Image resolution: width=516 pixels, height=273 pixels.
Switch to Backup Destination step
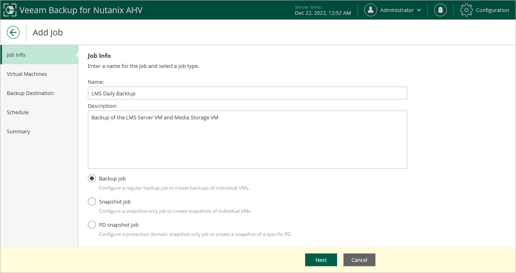pyautogui.click(x=39, y=93)
